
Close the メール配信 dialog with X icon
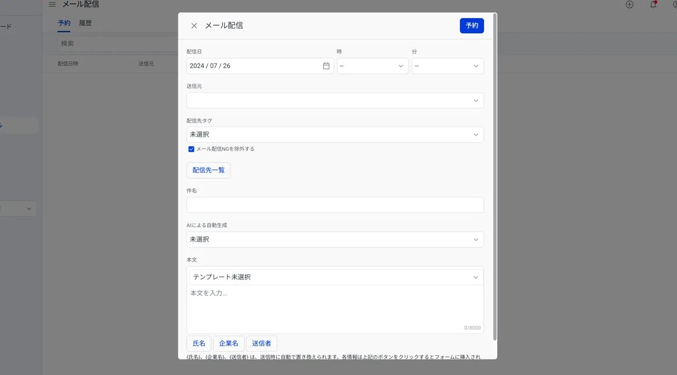194,25
